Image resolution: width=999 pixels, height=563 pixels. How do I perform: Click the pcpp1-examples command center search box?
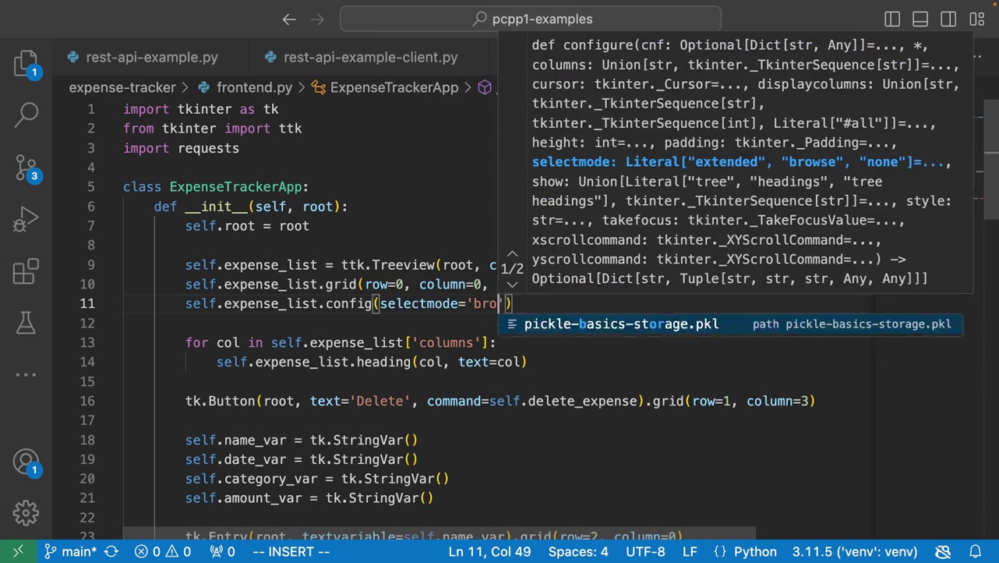click(531, 19)
